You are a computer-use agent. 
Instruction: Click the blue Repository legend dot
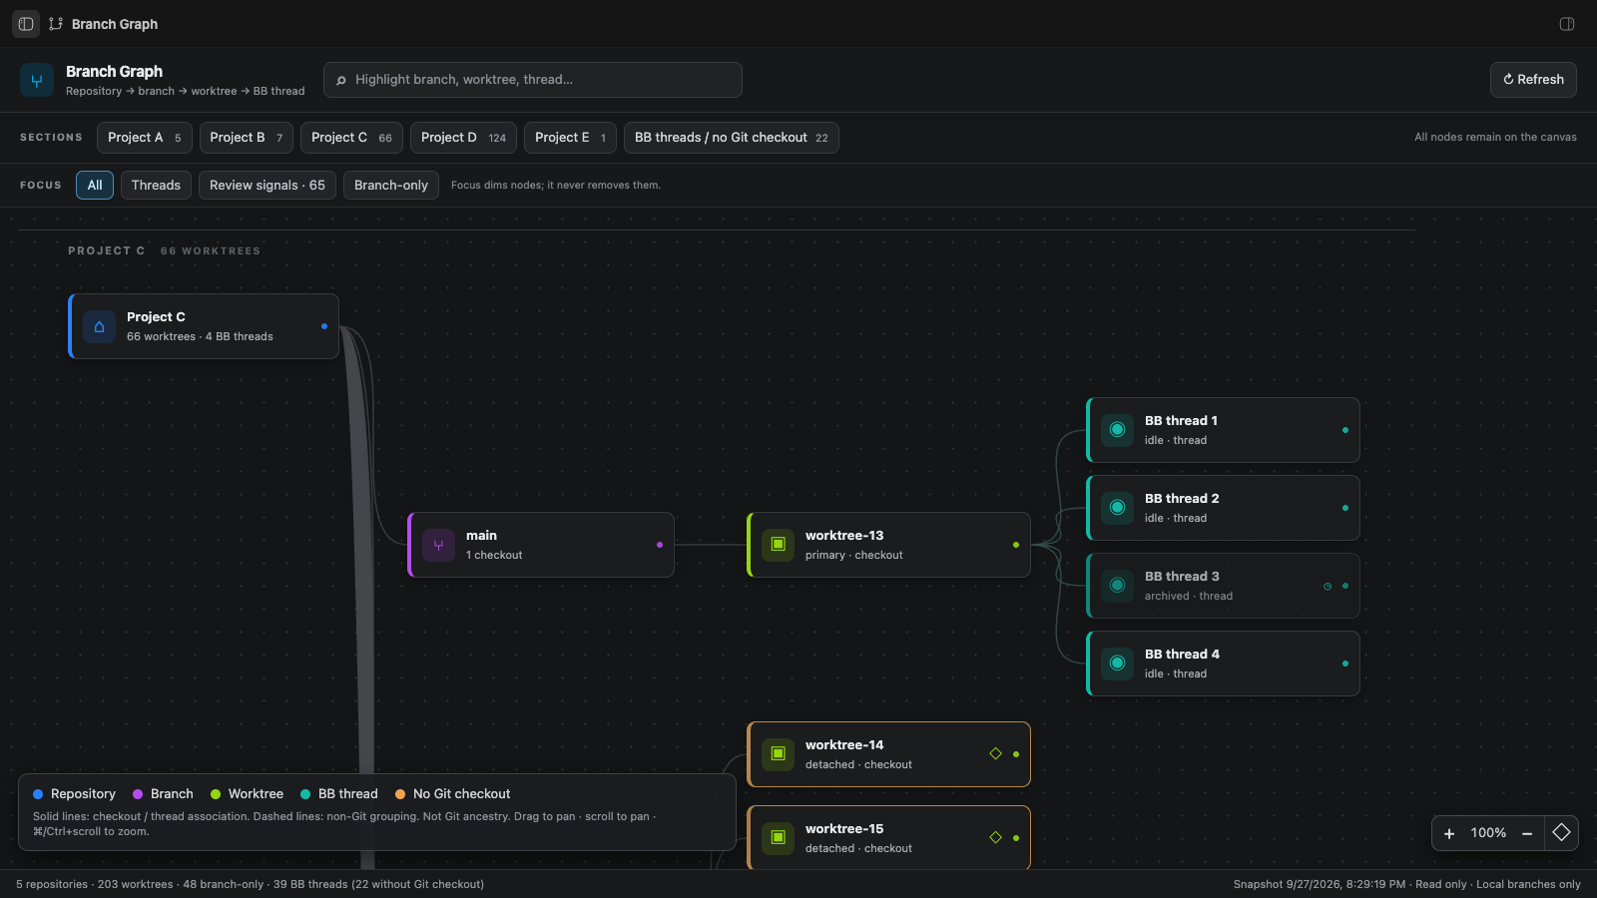[x=38, y=794]
